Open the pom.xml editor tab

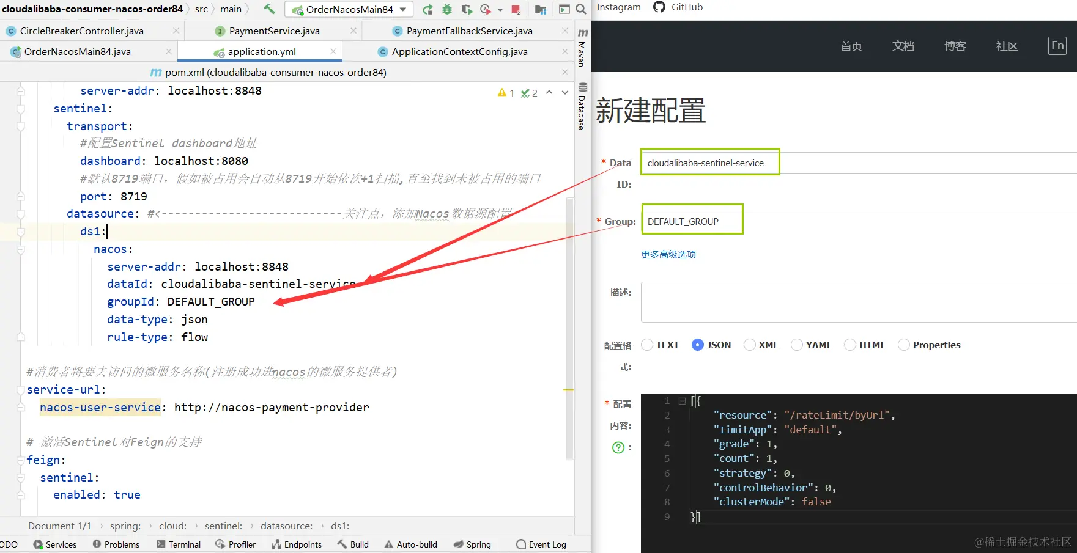coord(275,72)
